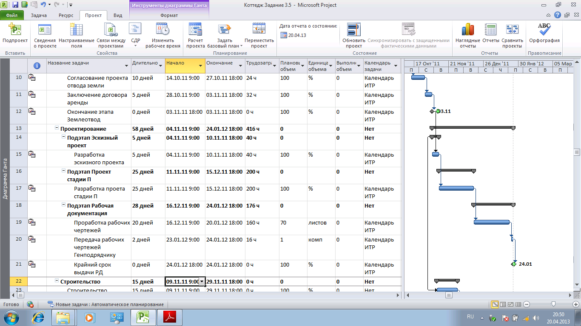
Task: Click Gantt bar for Разработка проета стадии П
Action: click(x=456, y=188)
